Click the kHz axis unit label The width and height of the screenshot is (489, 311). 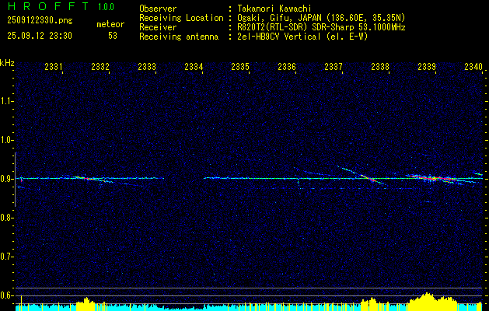pos(7,63)
